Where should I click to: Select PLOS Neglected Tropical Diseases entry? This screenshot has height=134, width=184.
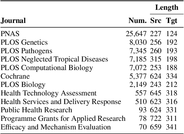[54, 59]
